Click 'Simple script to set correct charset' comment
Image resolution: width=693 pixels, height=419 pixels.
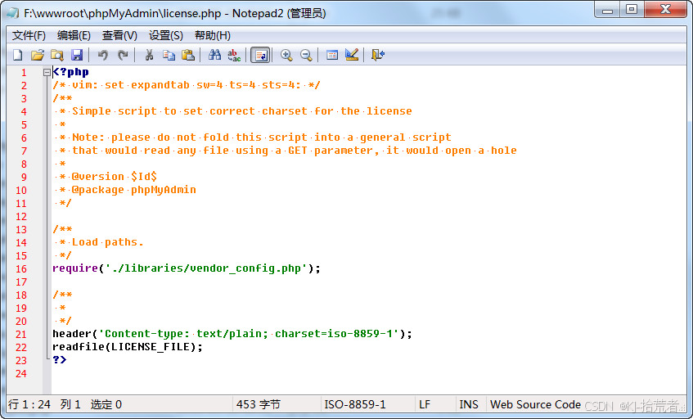pyautogui.click(x=190, y=111)
